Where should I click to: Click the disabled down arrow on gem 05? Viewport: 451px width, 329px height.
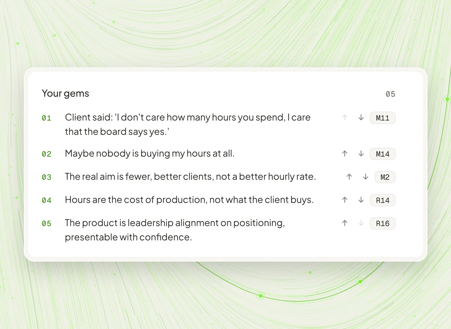[361, 223]
